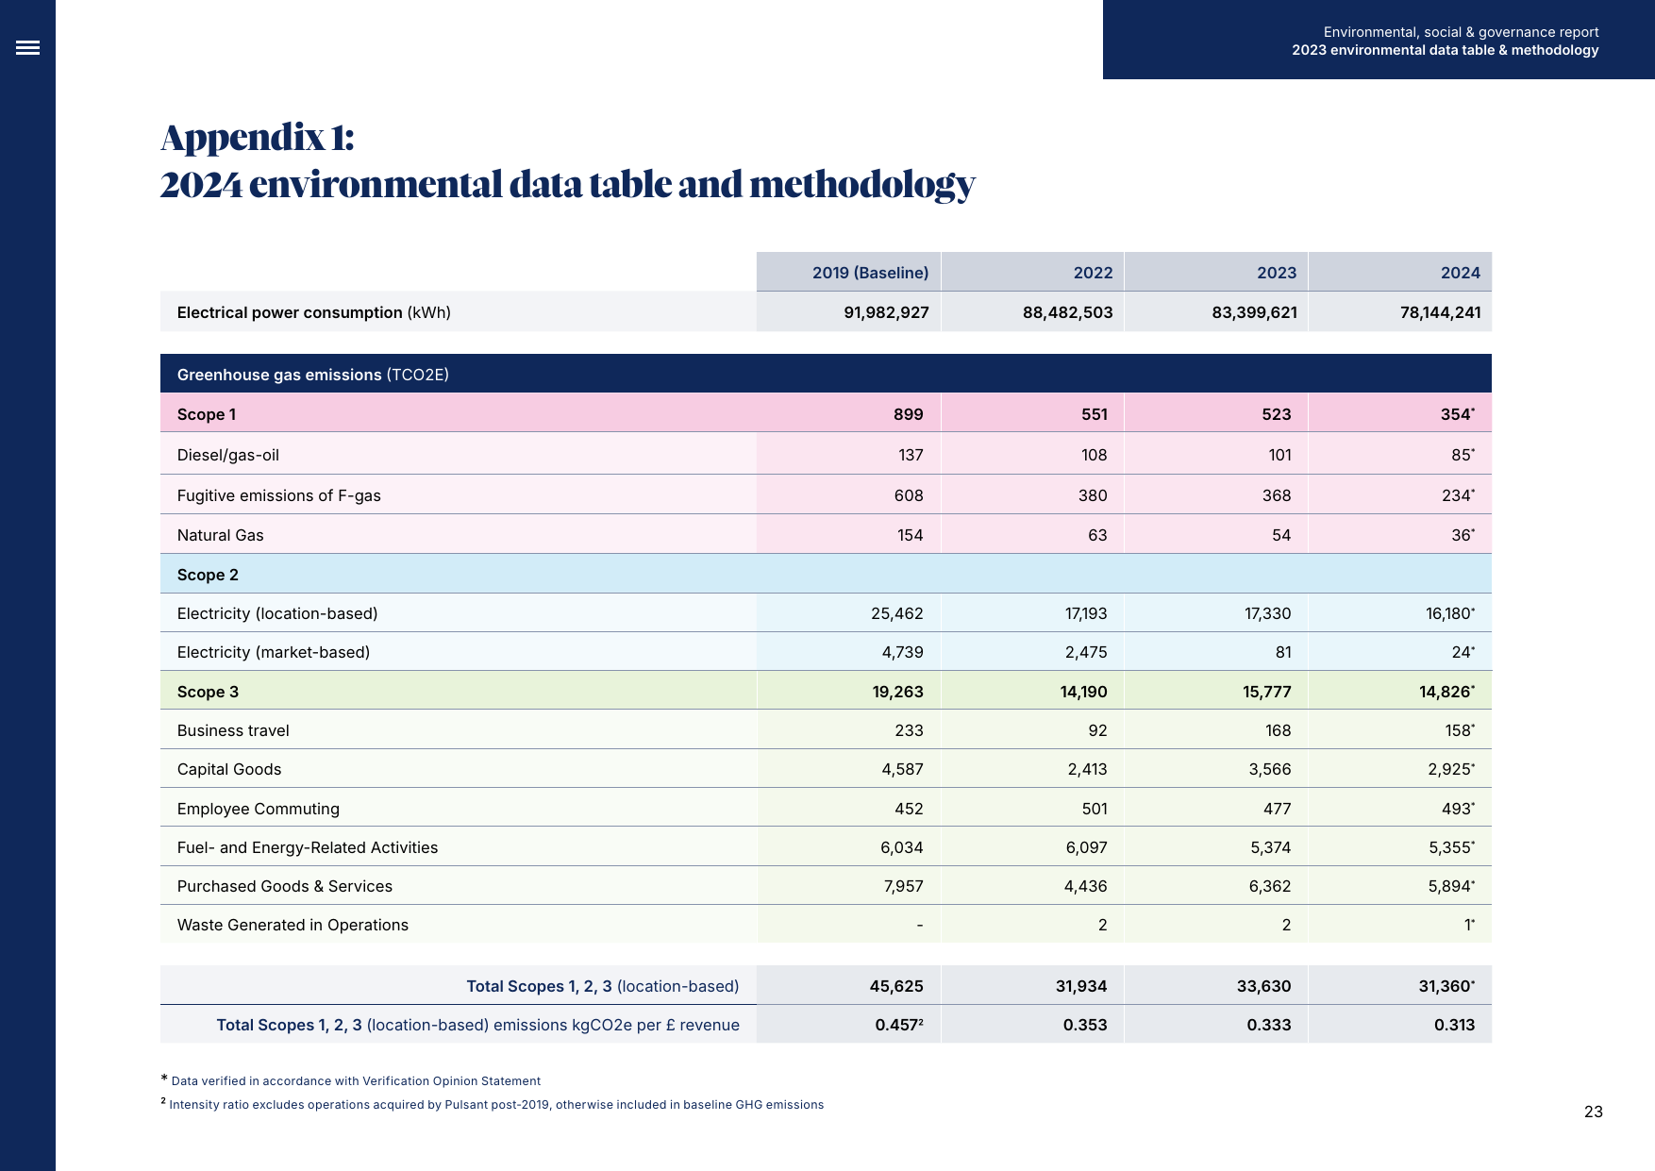This screenshot has width=1655, height=1171.
Task: Click Scope 1 baseline value 899
Action: [x=908, y=414]
